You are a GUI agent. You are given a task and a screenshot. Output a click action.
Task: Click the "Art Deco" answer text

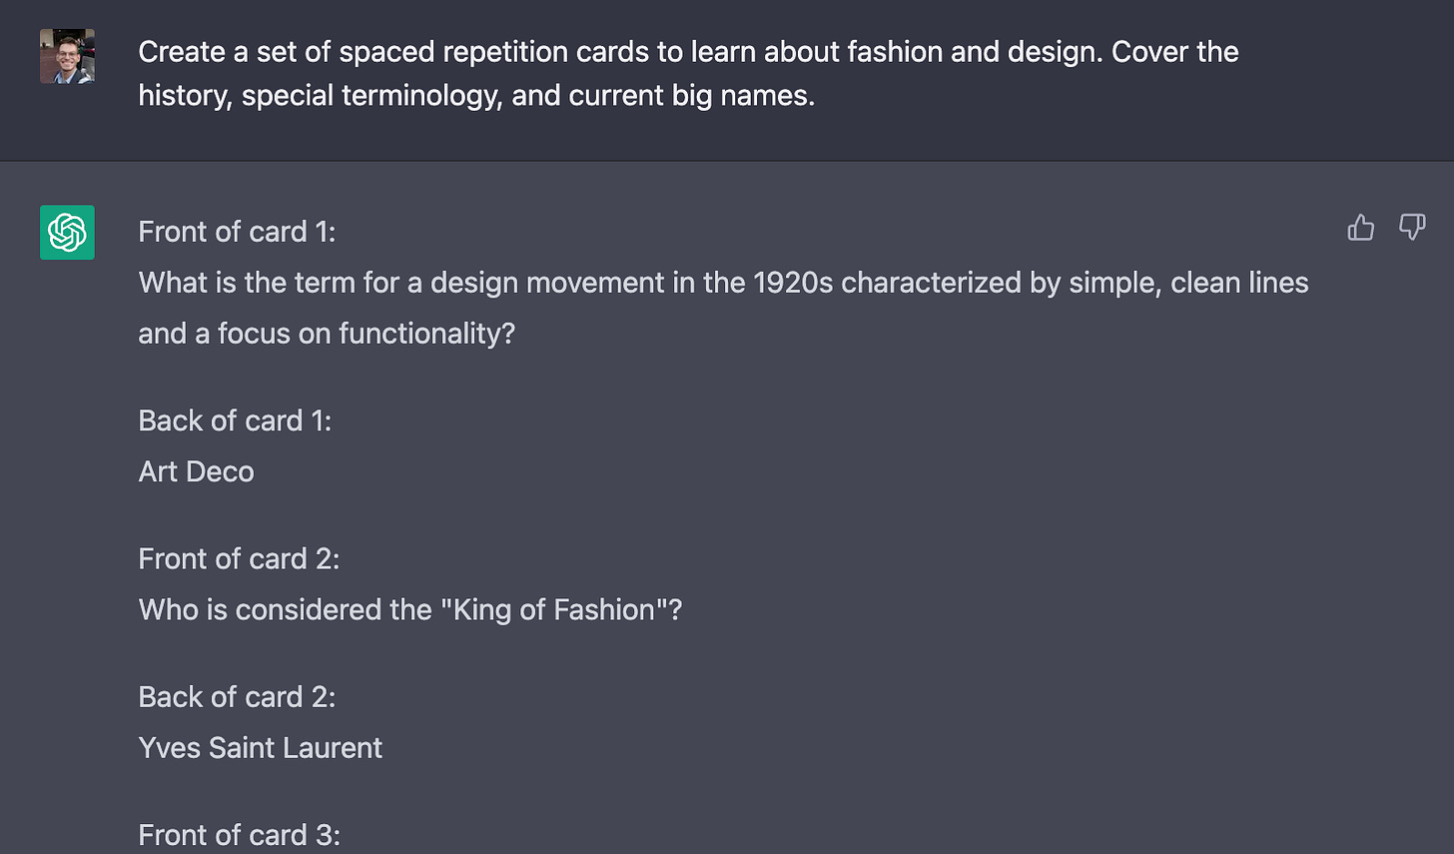[196, 471]
